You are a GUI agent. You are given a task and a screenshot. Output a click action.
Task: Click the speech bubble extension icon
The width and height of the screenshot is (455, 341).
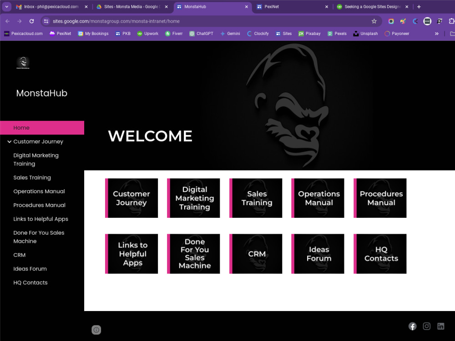427,21
